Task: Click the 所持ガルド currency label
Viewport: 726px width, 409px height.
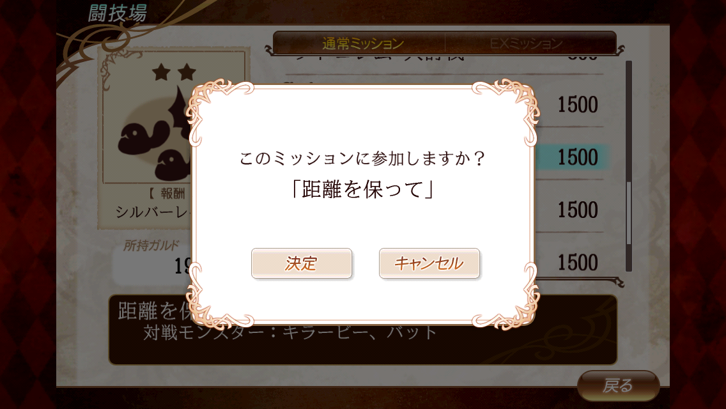Action: (151, 245)
